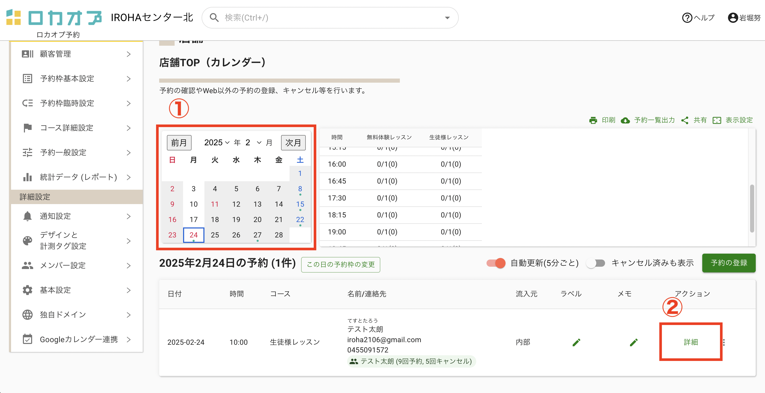Click the share (共有) icon
Screen dimensions: 765x393
pos(685,120)
